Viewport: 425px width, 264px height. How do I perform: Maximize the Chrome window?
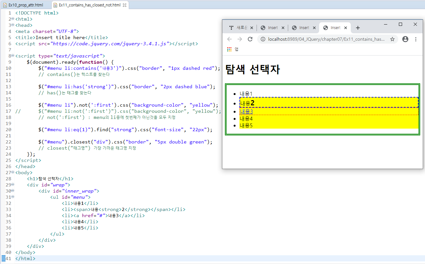[400, 24]
